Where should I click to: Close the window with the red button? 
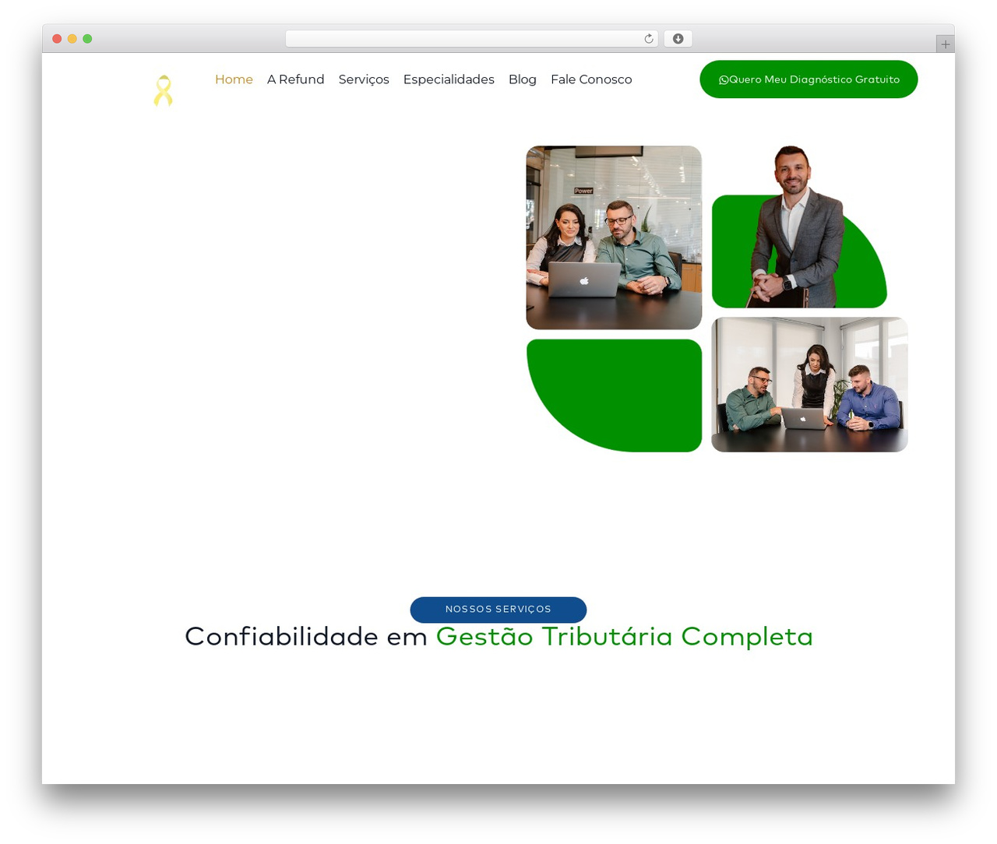pos(57,39)
